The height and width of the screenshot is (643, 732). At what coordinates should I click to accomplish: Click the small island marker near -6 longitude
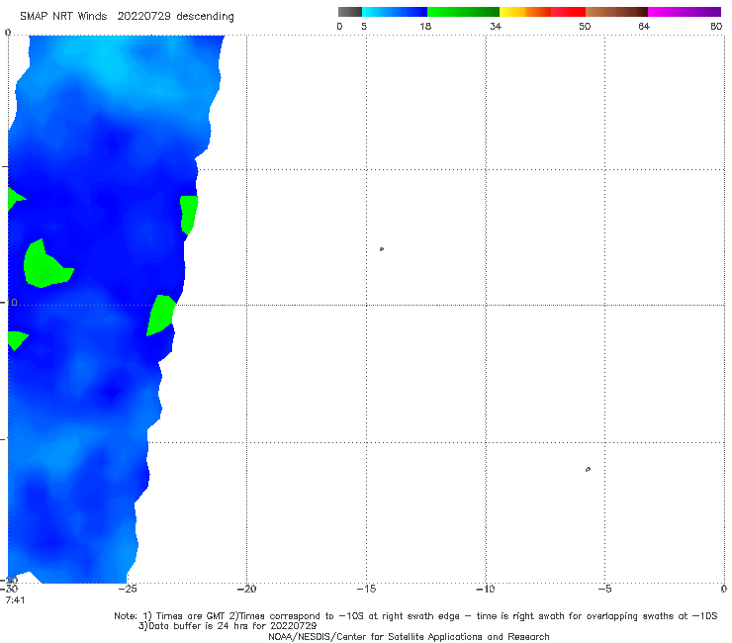coord(588,469)
